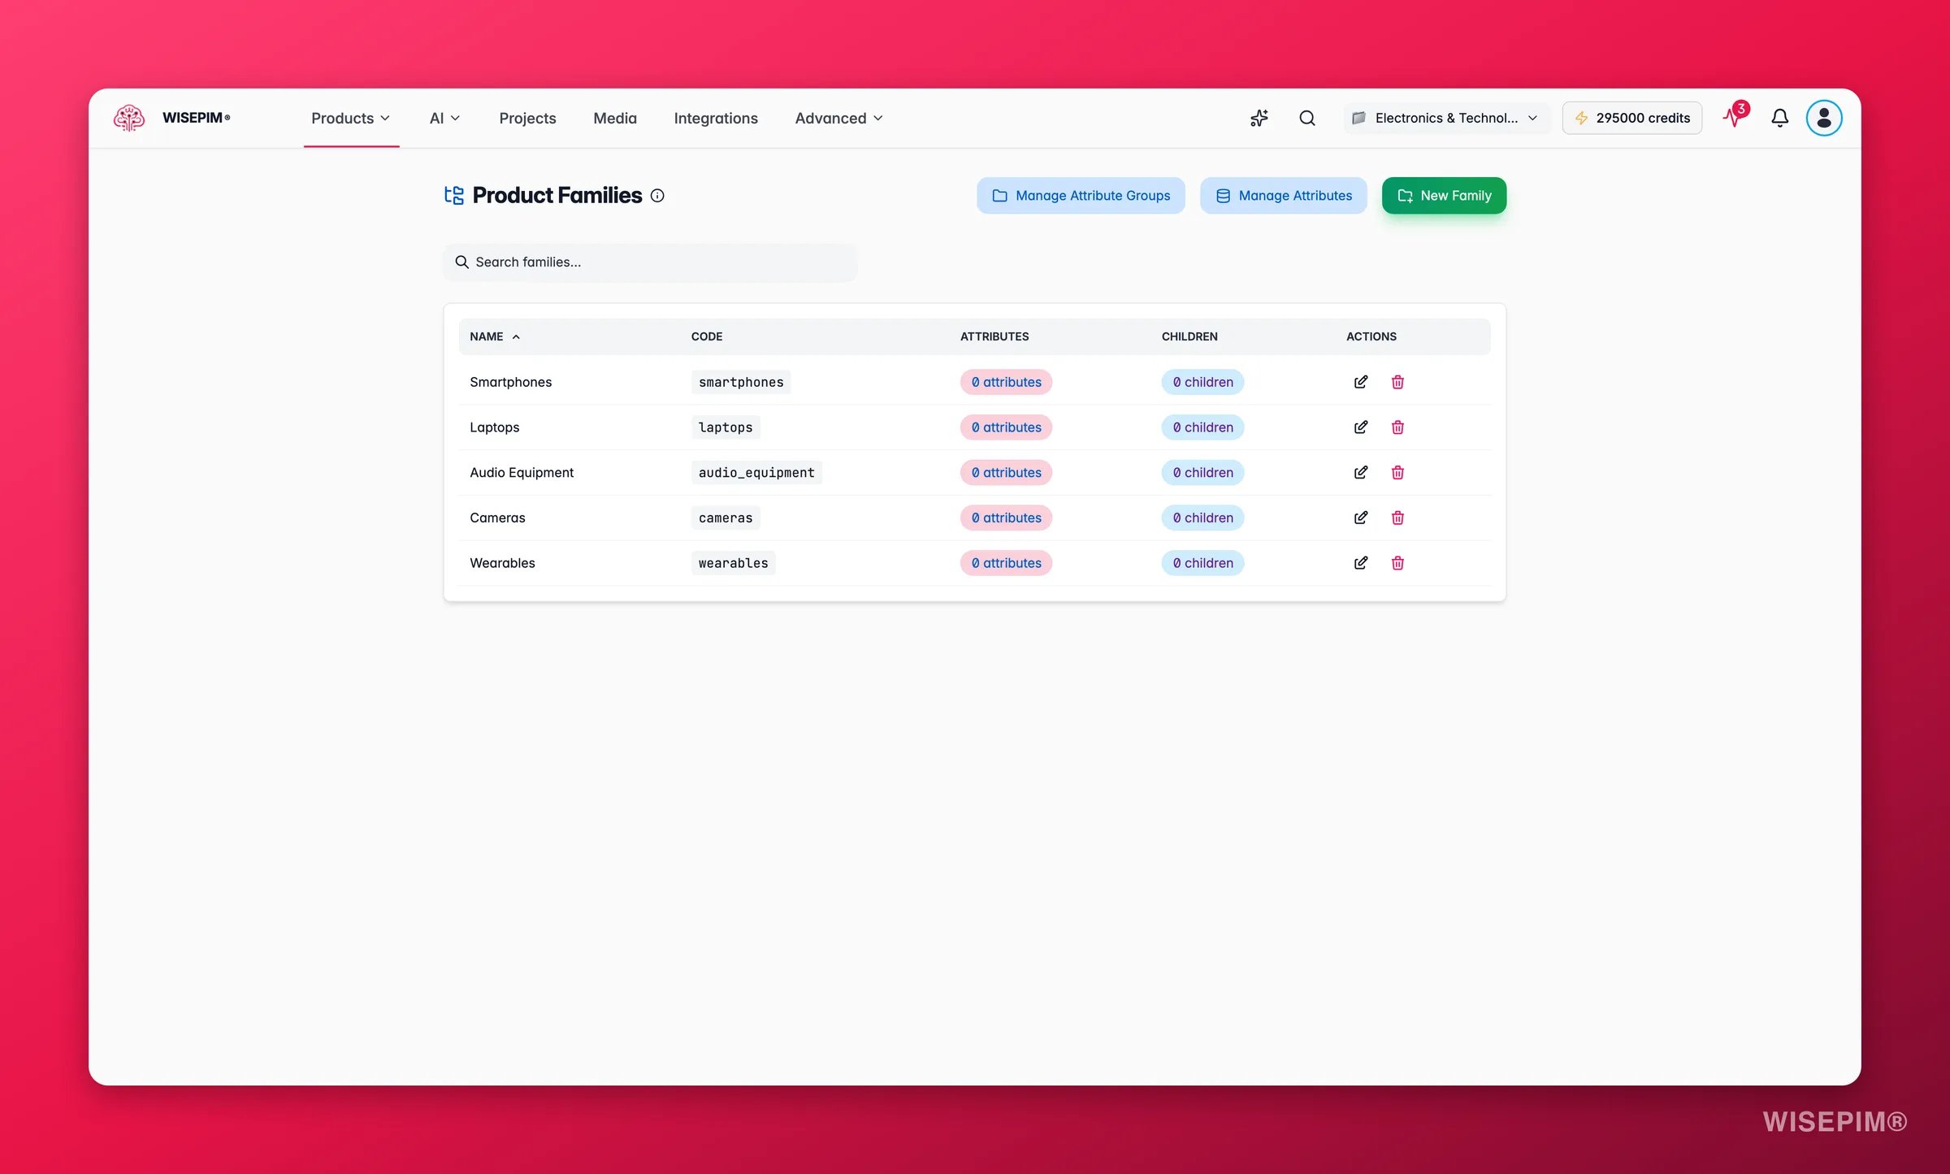This screenshot has height=1174, width=1950.
Task: Delete the Smartphones family
Action: tap(1397, 382)
